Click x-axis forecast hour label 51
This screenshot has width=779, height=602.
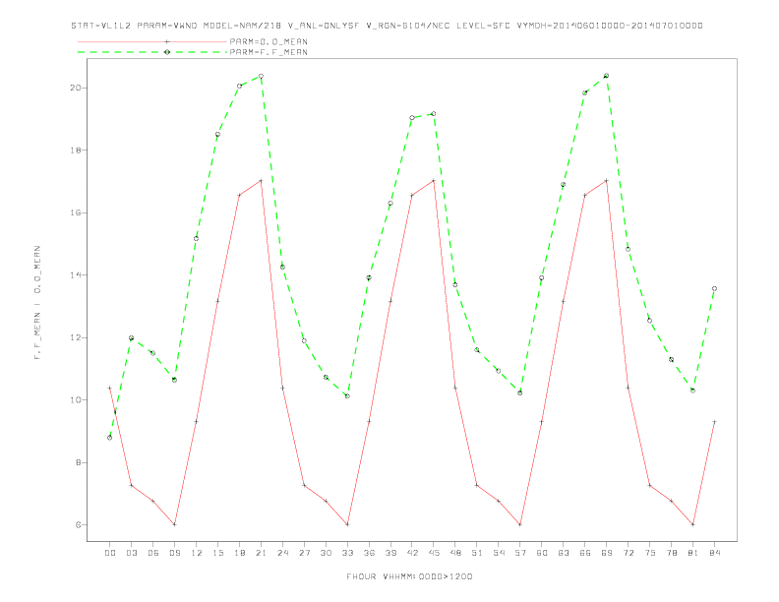[477, 553]
